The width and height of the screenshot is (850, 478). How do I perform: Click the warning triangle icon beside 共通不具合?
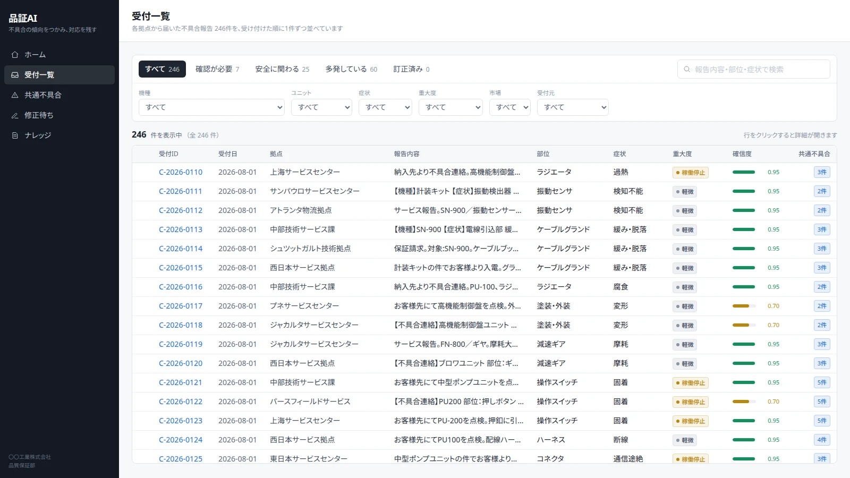coord(15,95)
